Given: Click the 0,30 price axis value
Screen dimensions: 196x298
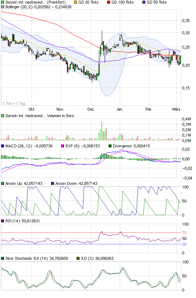Looking at the screenshot, I should point(186,33).
